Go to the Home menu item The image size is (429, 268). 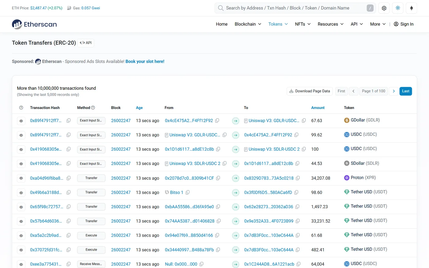coord(222,24)
